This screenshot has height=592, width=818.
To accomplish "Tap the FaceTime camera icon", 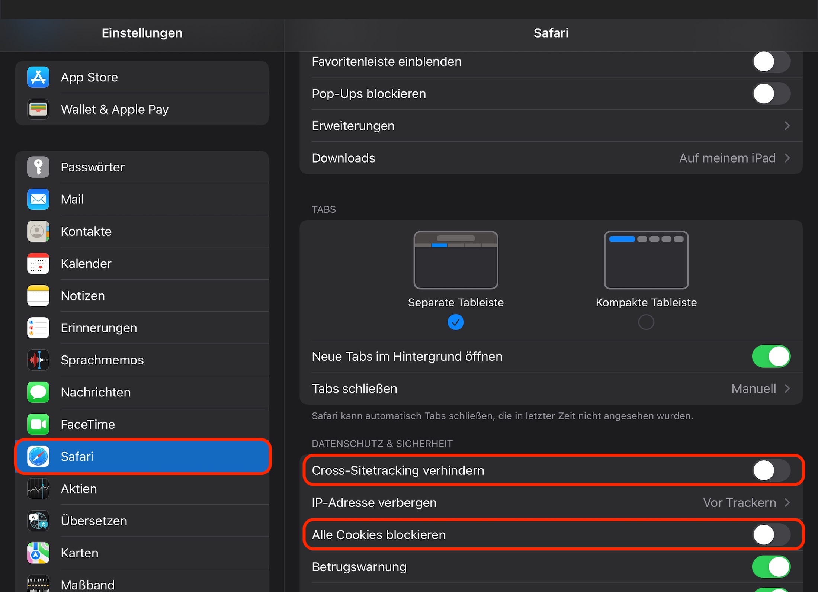I will point(38,424).
